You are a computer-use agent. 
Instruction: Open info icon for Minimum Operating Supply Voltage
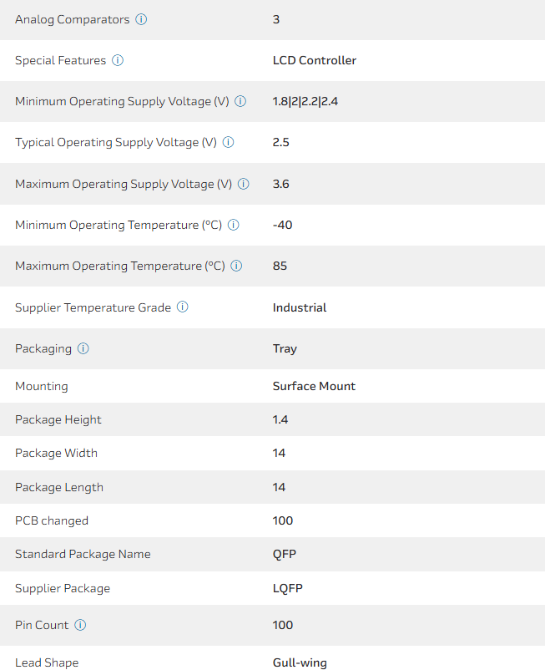[240, 101]
